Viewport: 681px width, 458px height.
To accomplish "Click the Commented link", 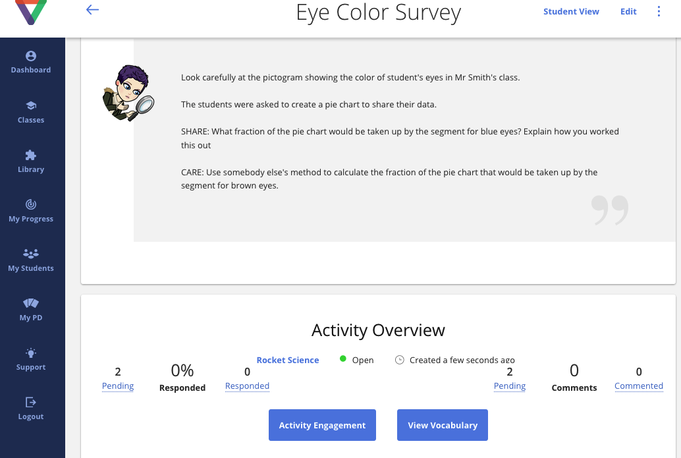I will pos(638,386).
